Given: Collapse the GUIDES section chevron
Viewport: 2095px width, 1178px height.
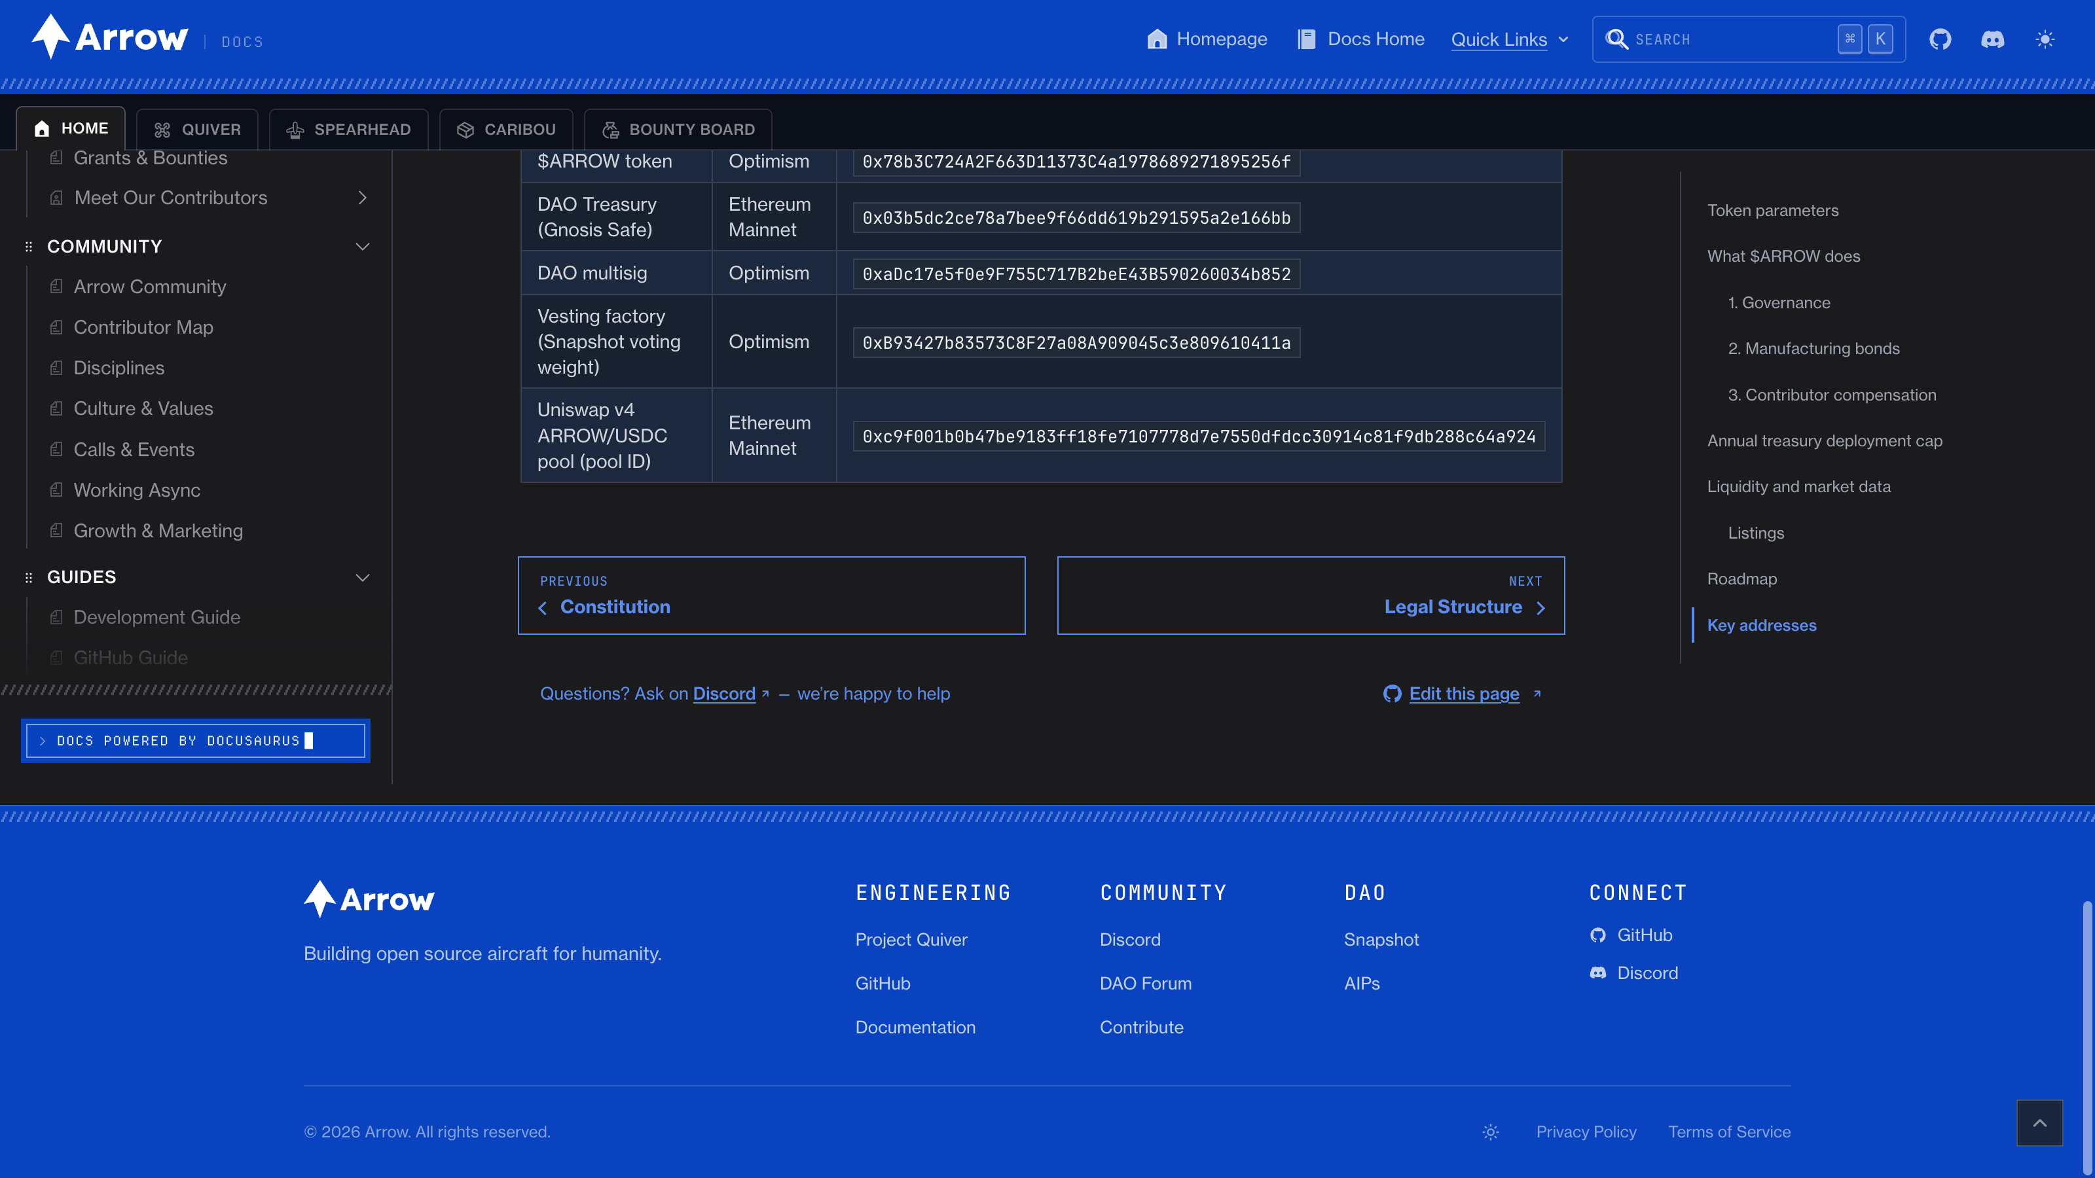Looking at the screenshot, I should [x=363, y=577].
